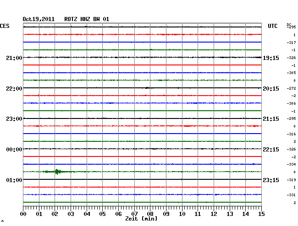Click the DC offset value -334

click(291, 164)
